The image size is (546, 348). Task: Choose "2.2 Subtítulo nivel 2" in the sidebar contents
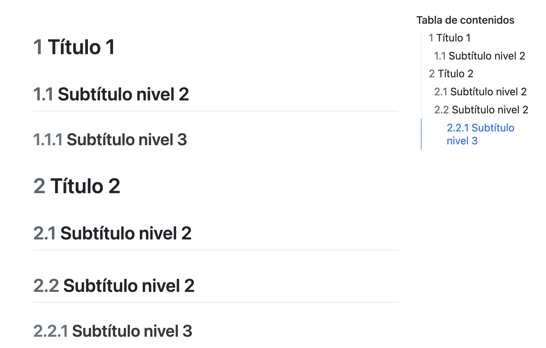click(x=481, y=110)
